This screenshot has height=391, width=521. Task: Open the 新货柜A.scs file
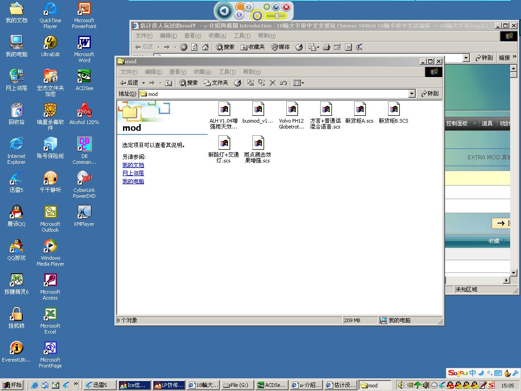pyautogui.click(x=360, y=110)
